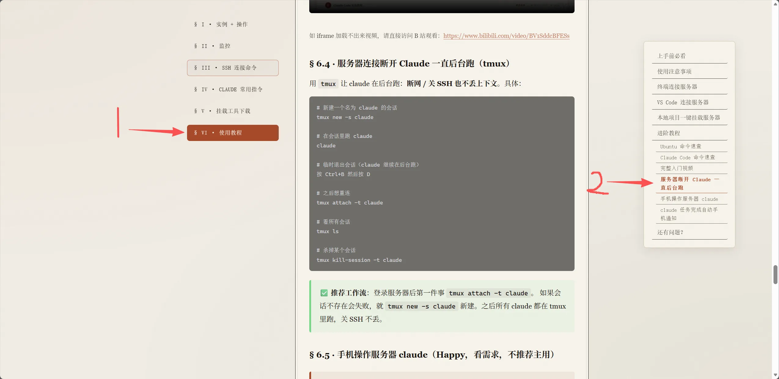Image resolution: width=779 pixels, height=379 pixels.
Task: Select 本地项目一键挂载服务器 entry
Action: point(689,118)
